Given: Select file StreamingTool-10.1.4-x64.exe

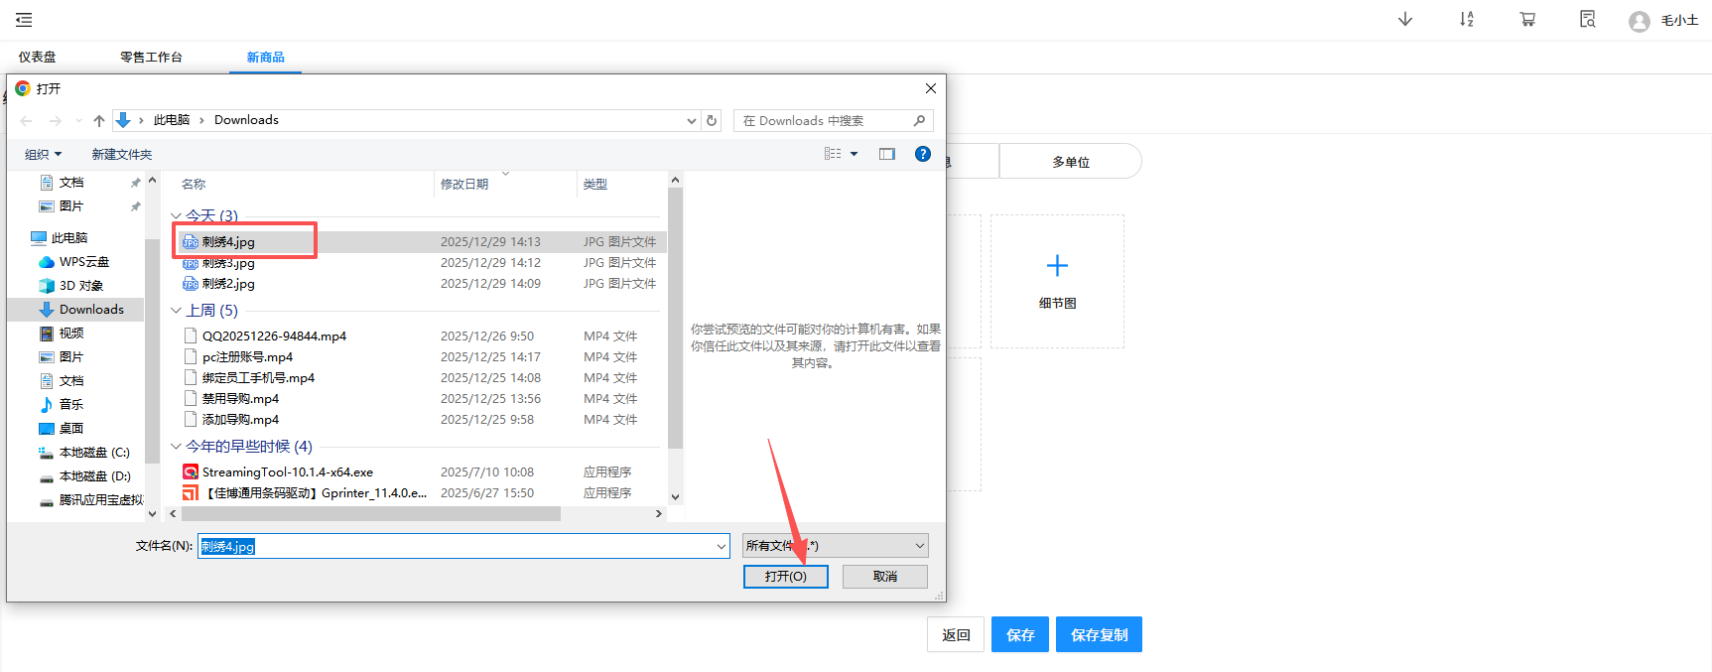Looking at the screenshot, I should click(x=288, y=472).
